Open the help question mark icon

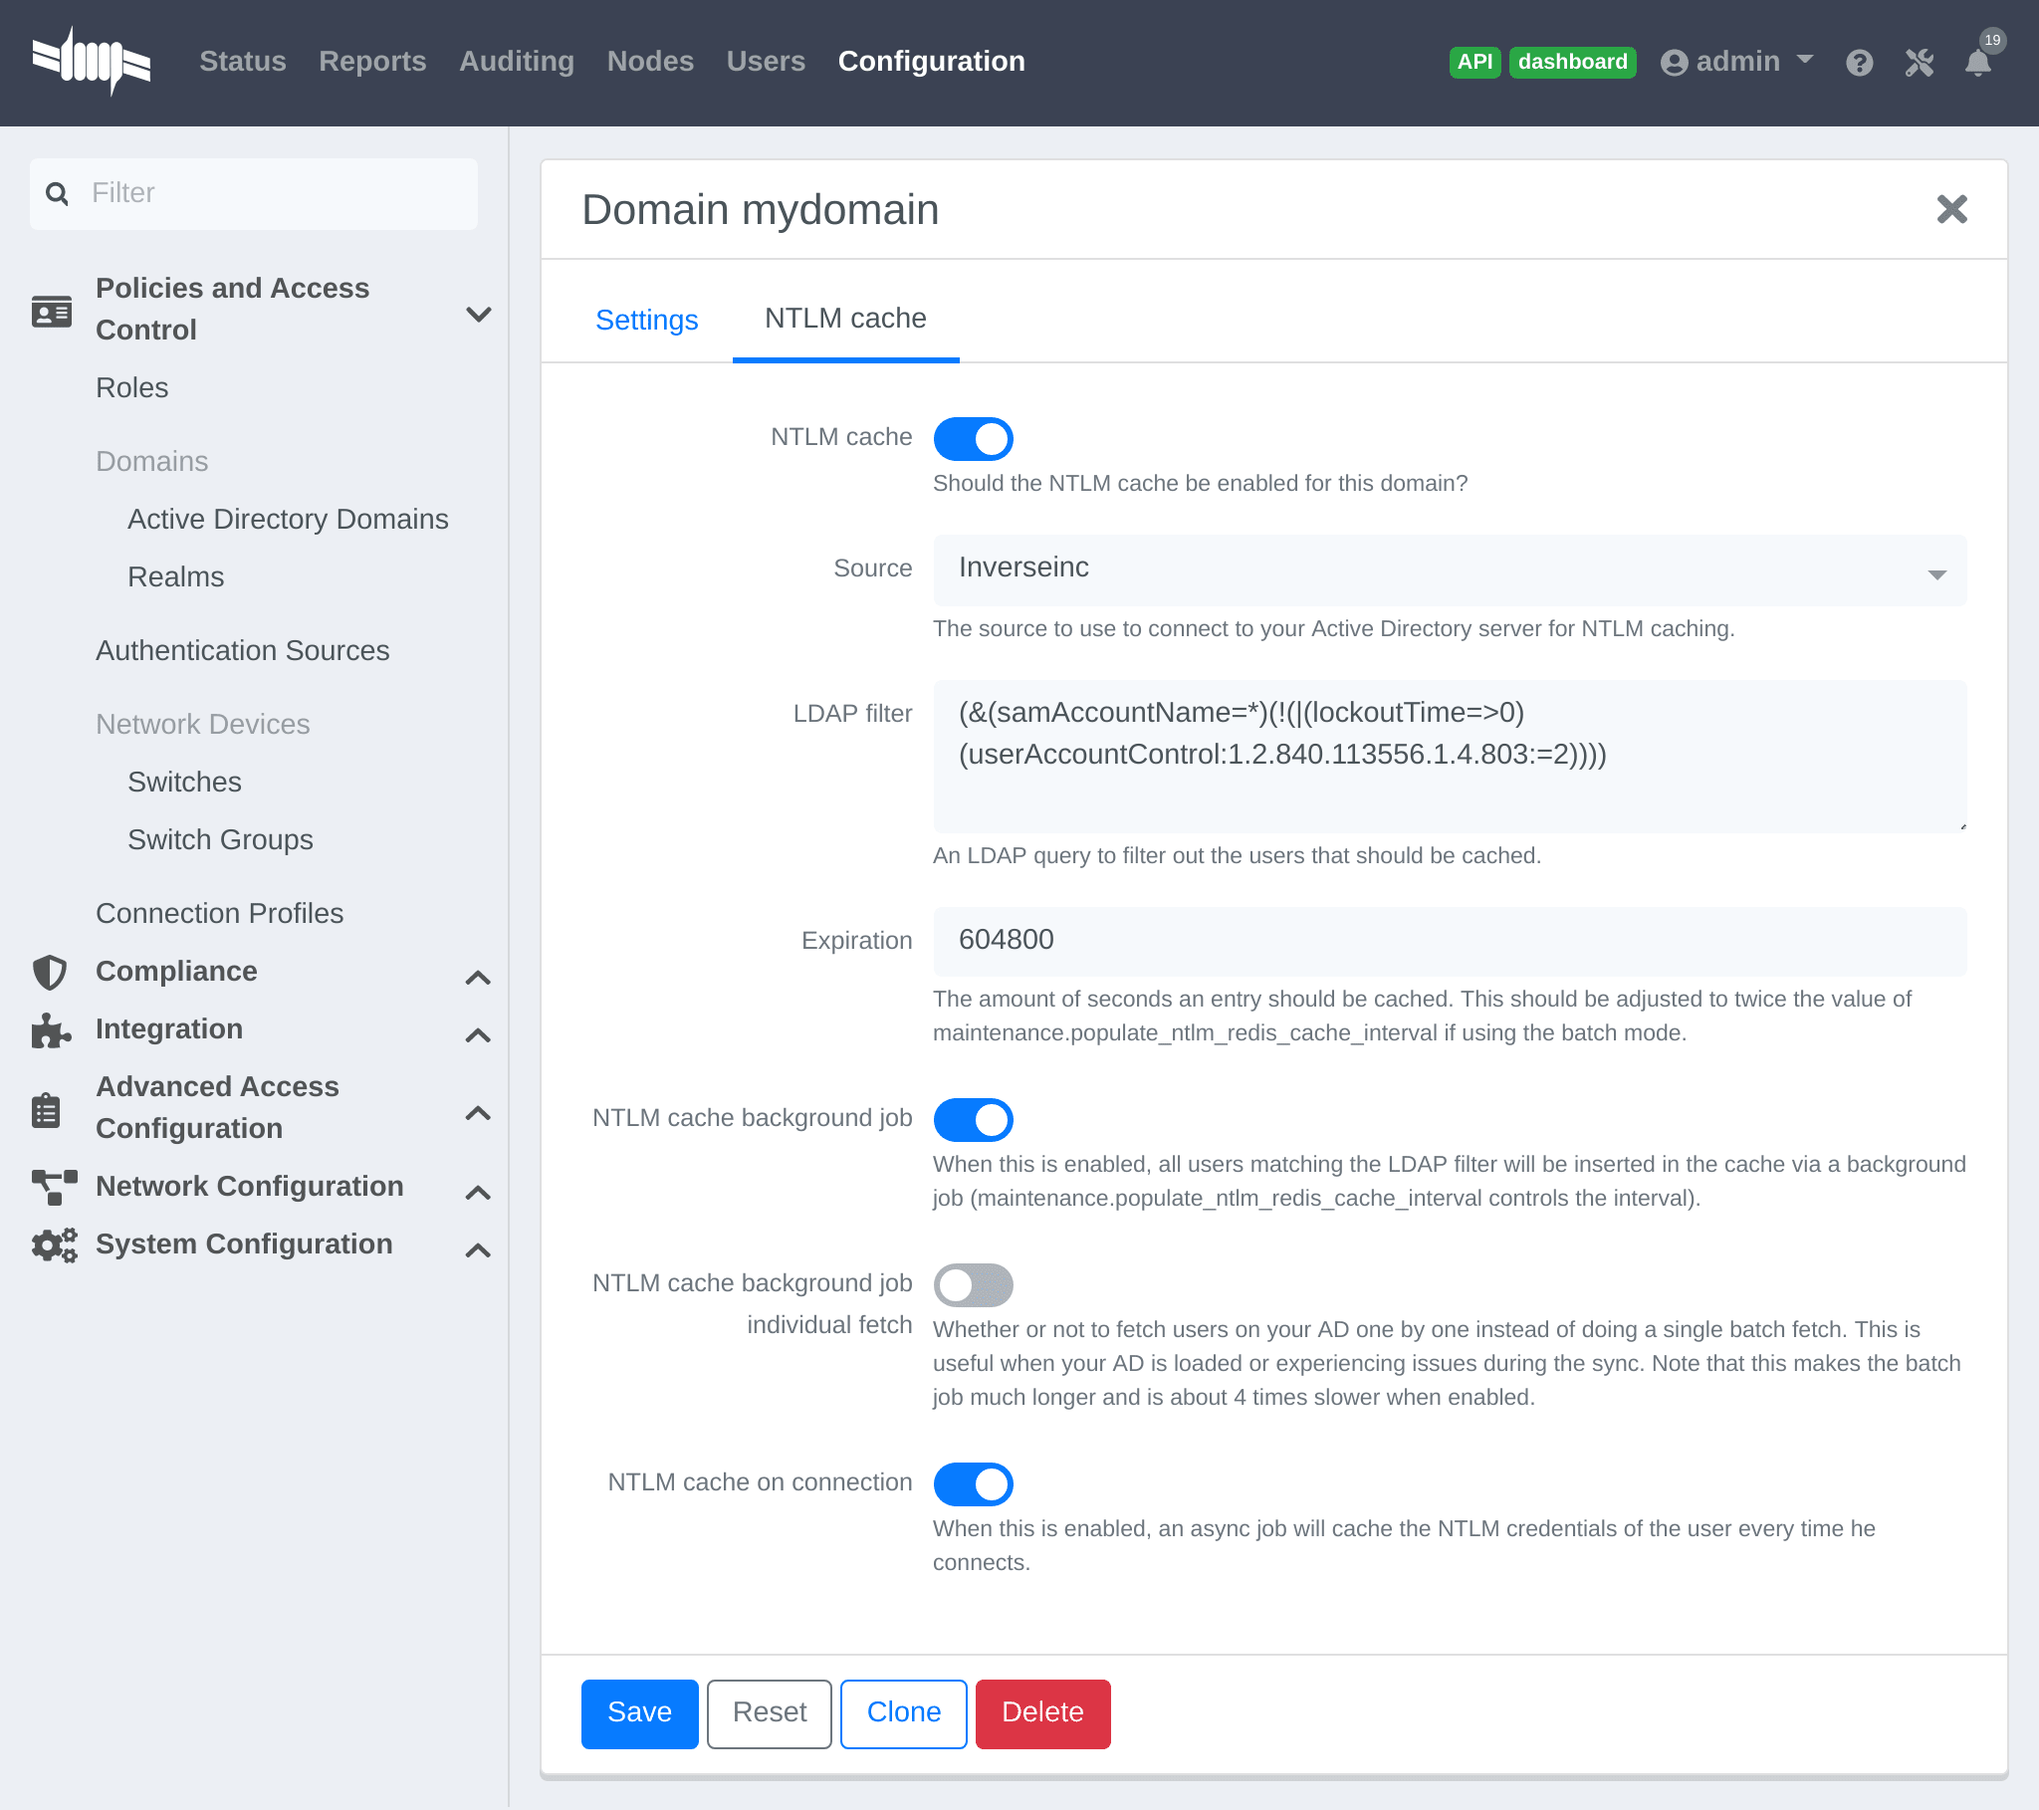click(1859, 63)
